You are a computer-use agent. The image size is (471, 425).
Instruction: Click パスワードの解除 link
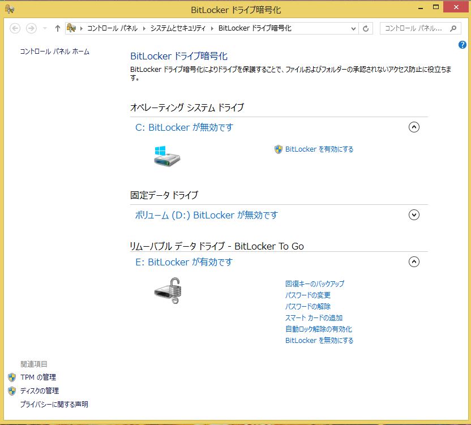(307, 307)
